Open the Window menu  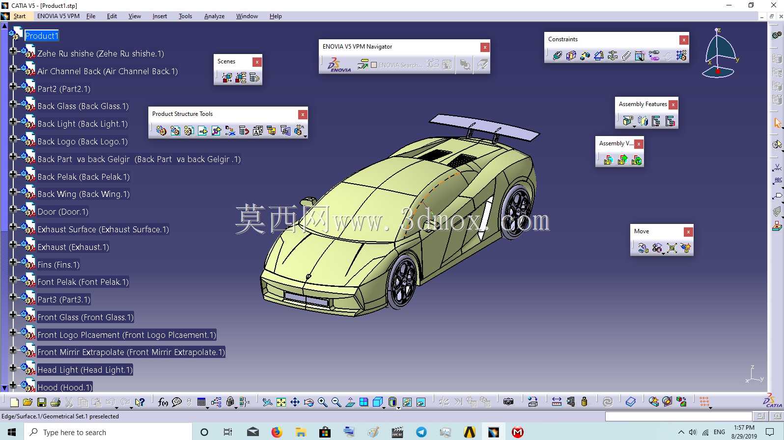(x=247, y=16)
